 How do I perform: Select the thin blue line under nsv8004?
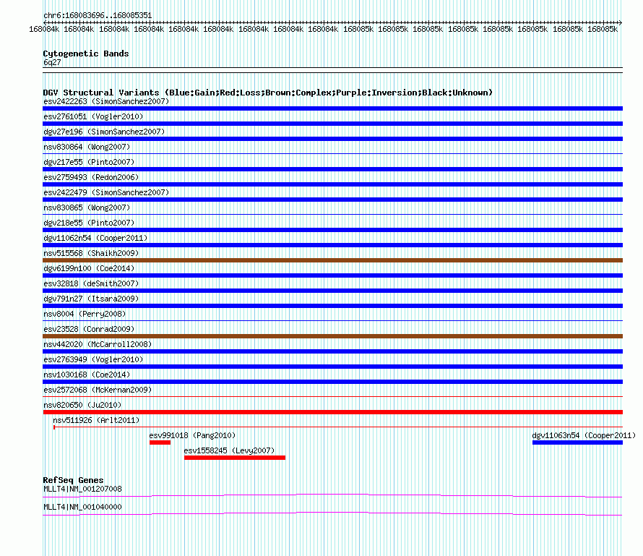(332, 321)
